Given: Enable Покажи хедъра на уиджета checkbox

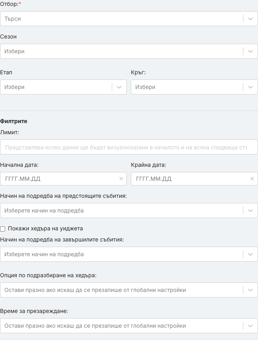Looking at the screenshot, I should tap(3, 229).
